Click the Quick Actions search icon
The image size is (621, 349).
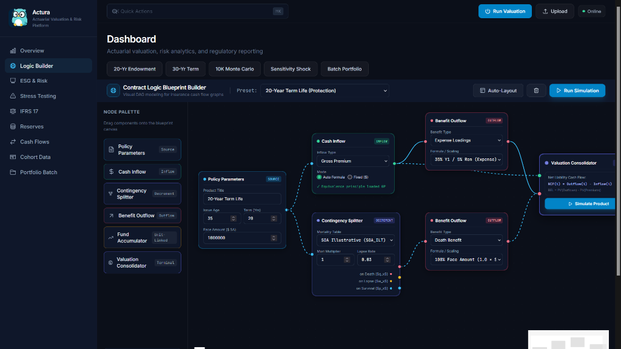coord(115,11)
